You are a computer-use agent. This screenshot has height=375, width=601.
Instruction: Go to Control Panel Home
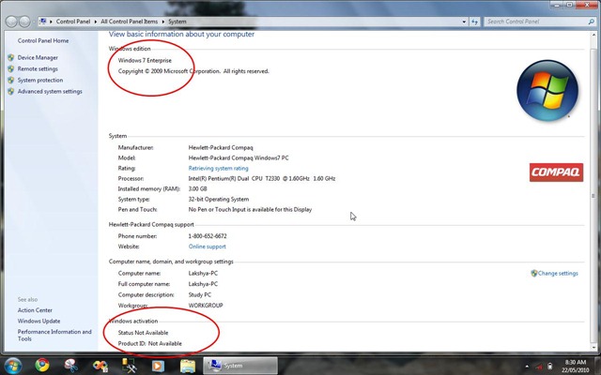pyautogui.click(x=43, y=40)
